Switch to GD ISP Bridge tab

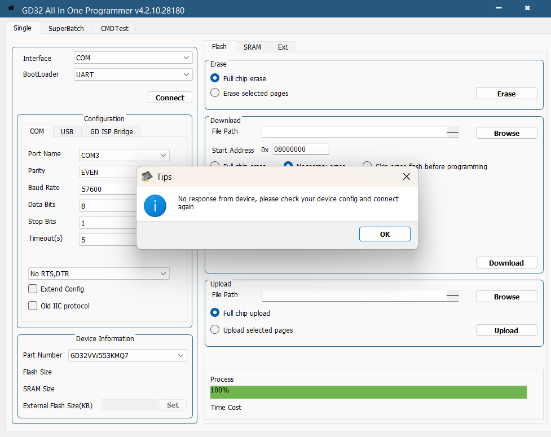pos(112,131)
